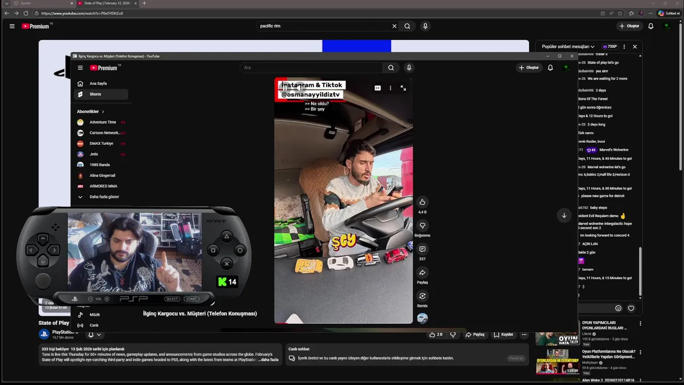684x385 pixels.
Task: Open options for 'Oyun Platformlarına Ne Olacak?'
Action: 640,352
